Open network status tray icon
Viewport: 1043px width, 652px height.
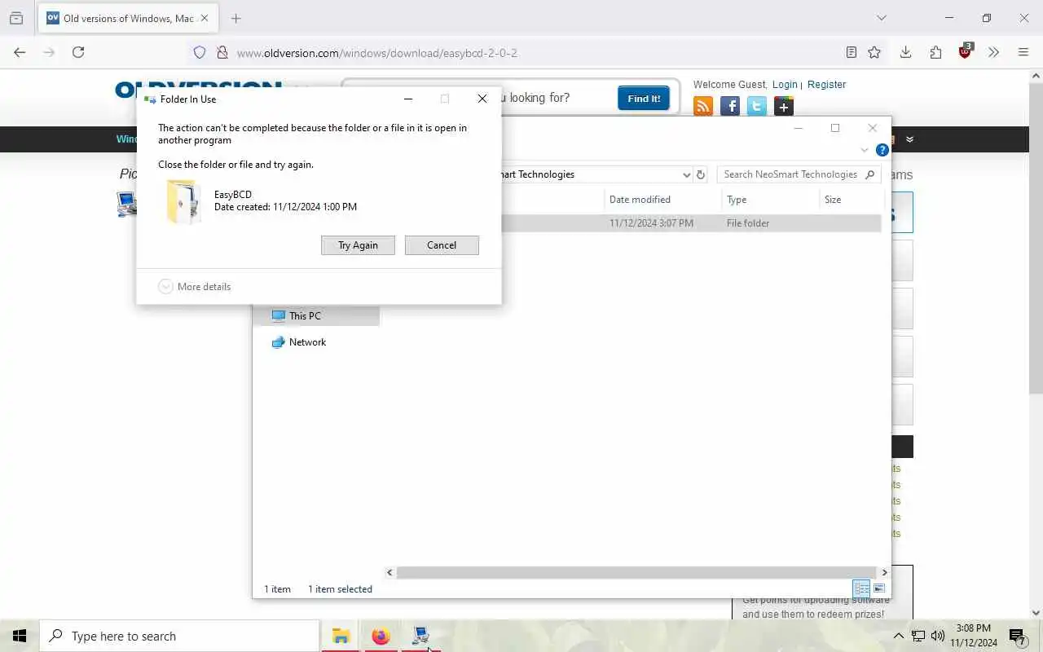pos(918,636)
